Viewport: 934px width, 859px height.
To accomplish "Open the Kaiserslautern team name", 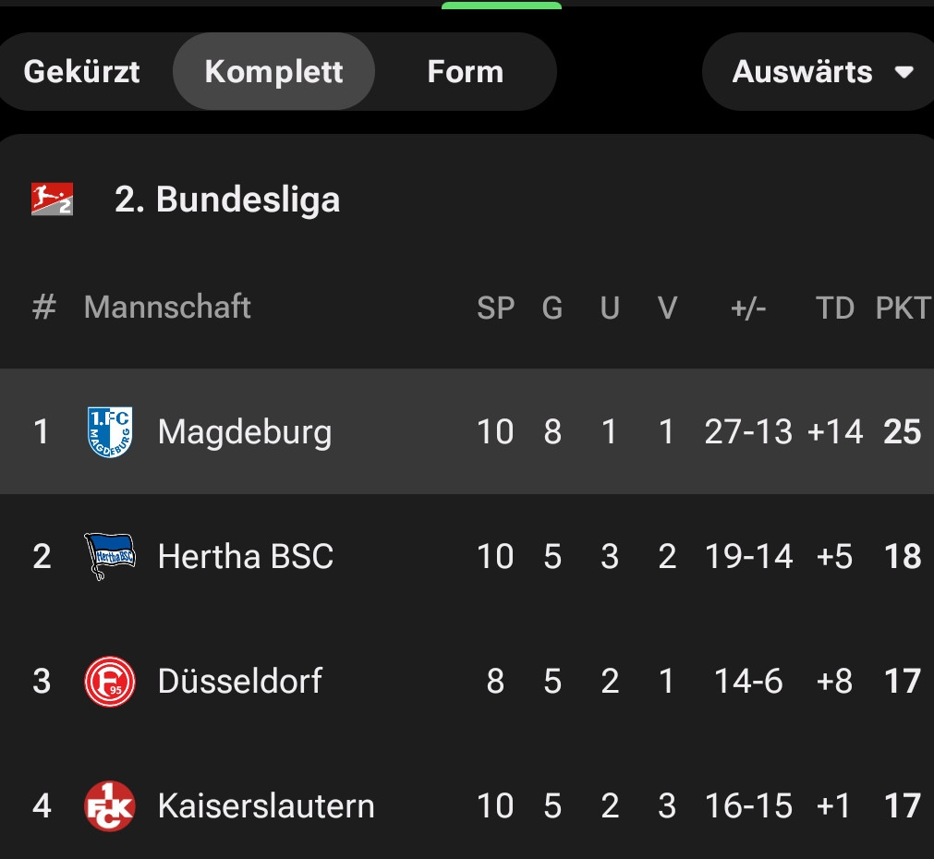I will [266, 806].
